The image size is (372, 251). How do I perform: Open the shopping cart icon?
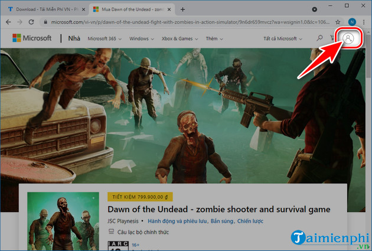pos(332,38)
